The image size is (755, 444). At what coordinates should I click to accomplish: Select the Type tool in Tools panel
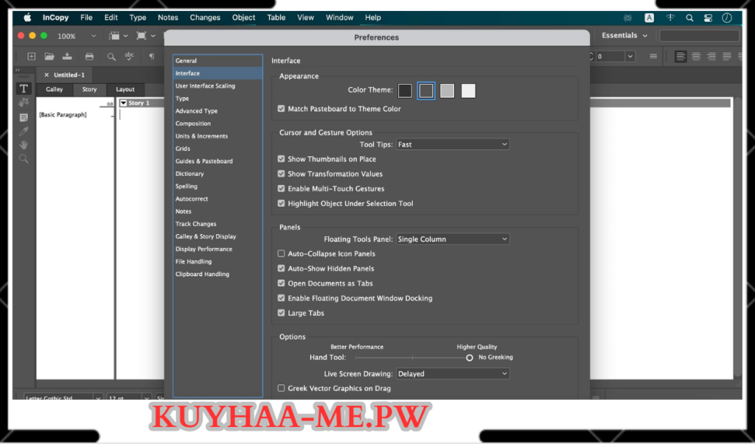tap(23, 88)
